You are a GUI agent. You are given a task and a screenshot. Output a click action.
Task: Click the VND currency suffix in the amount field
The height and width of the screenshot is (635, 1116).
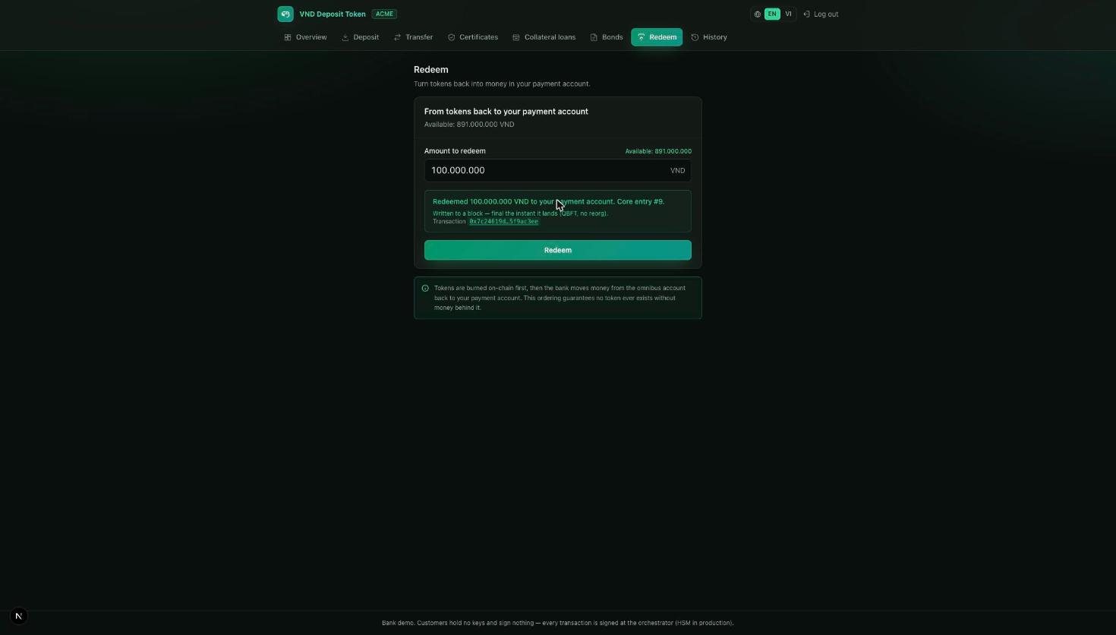pyautogui.click(x=677, y=171)
